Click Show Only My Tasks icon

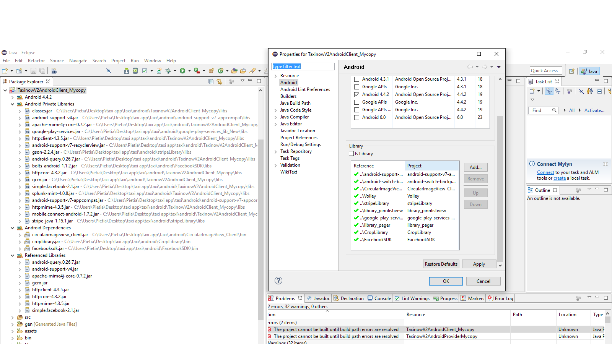click(590, 91)
